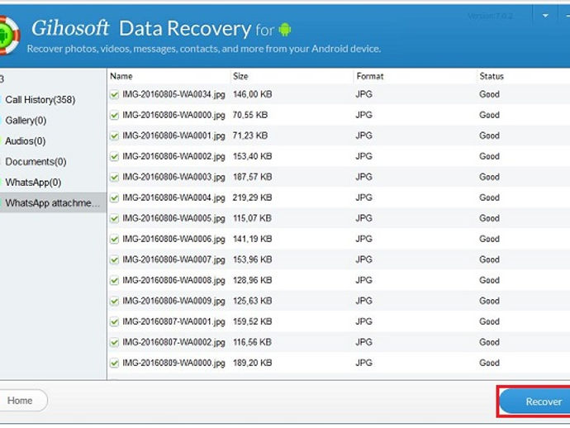Select the 116,56 KB size value
570x428 pixels.
pos(252,343)
